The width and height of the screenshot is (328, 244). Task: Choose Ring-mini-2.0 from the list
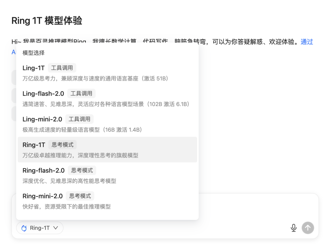[x=42, y=196]
